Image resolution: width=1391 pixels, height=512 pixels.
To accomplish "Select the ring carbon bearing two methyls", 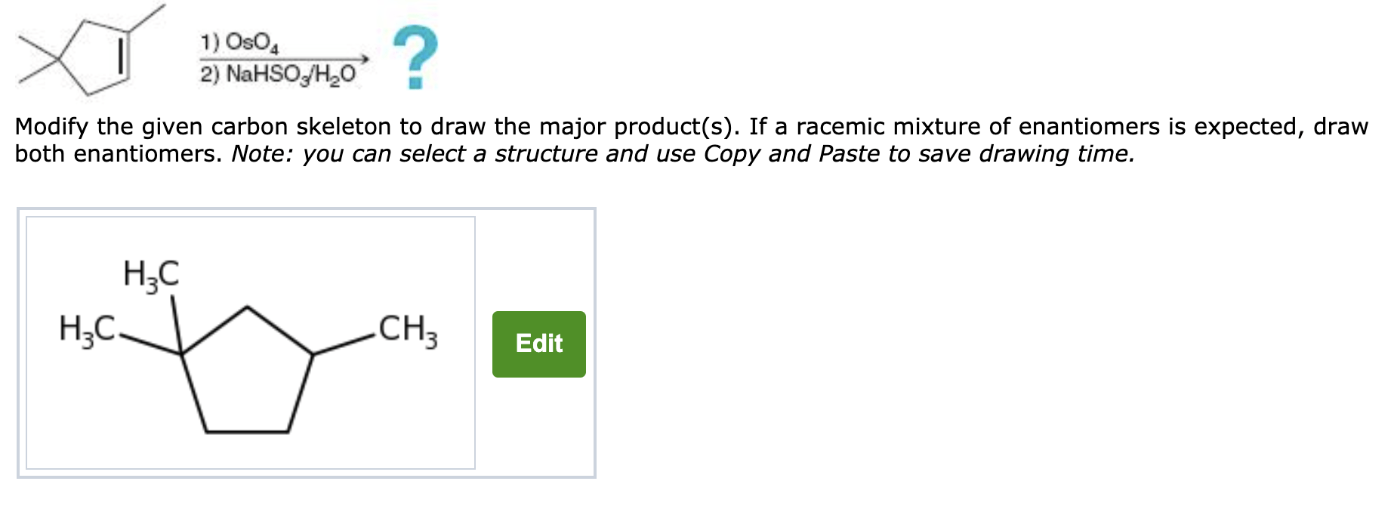I will [180, 353].
